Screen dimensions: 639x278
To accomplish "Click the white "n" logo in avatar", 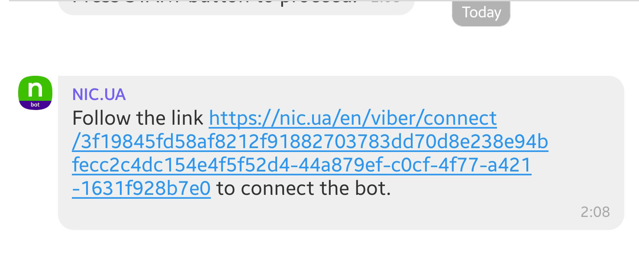I will pyautogui.click(x=35, y=89).
